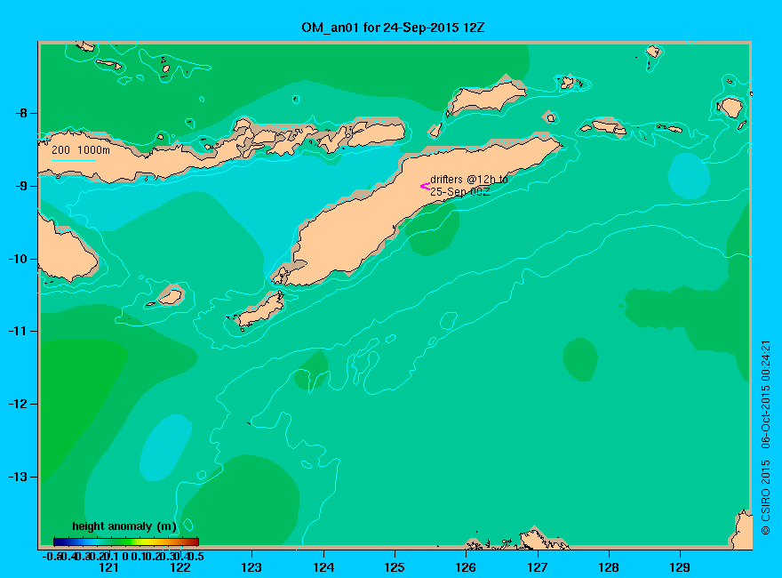The image size is (782, 578).
Task: Click the longitude label '128'
Action: 609,567
